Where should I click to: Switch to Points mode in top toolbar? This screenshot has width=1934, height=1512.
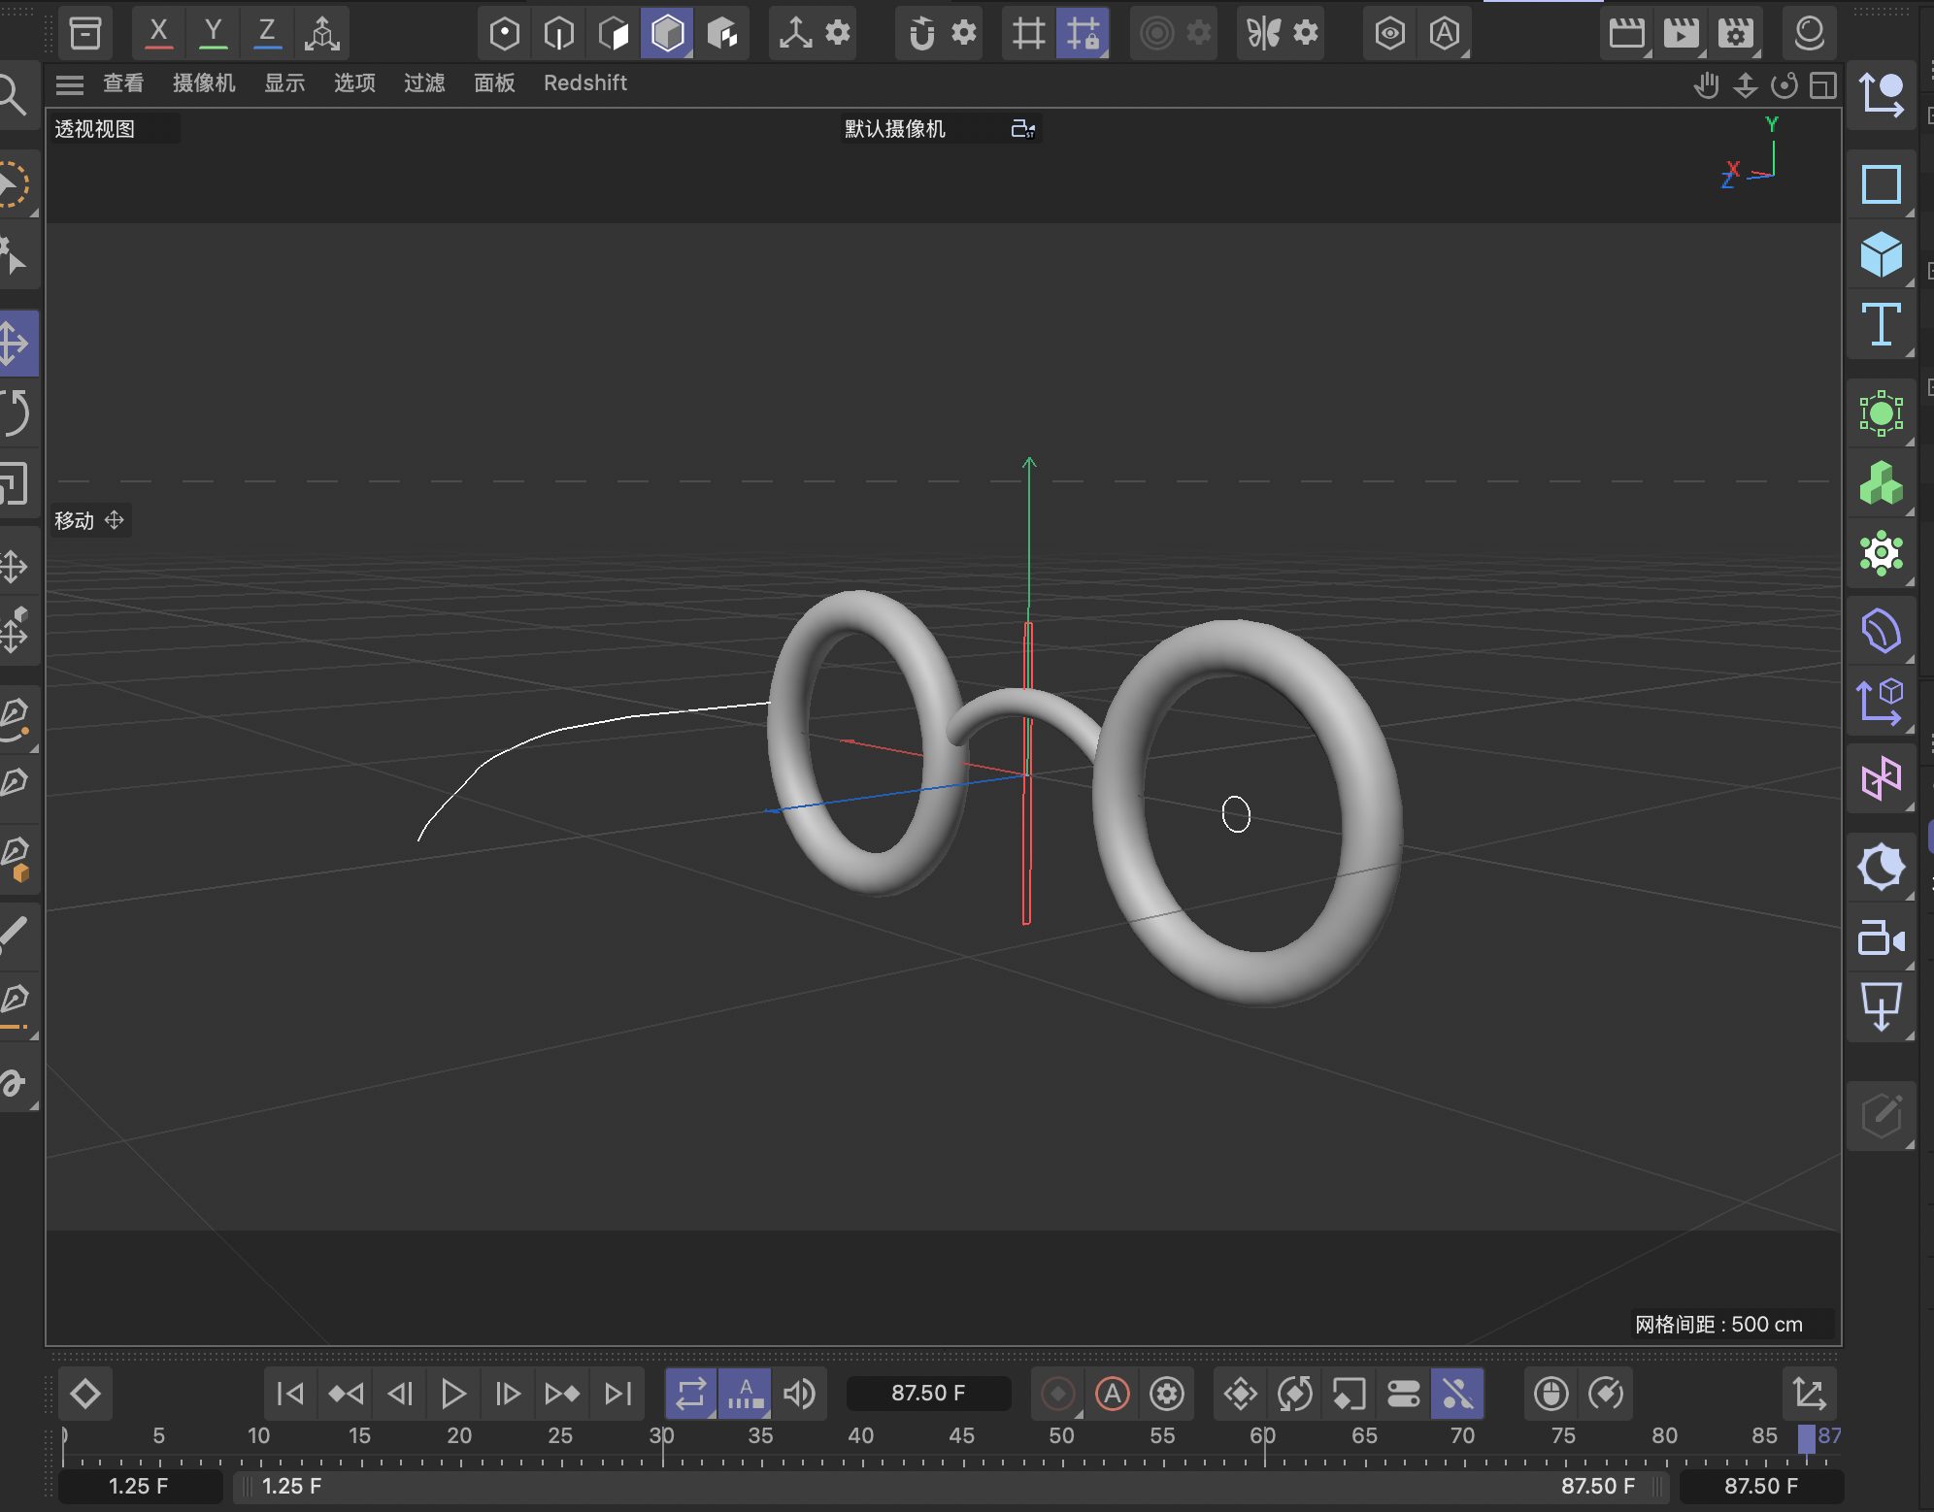point(504,34)
